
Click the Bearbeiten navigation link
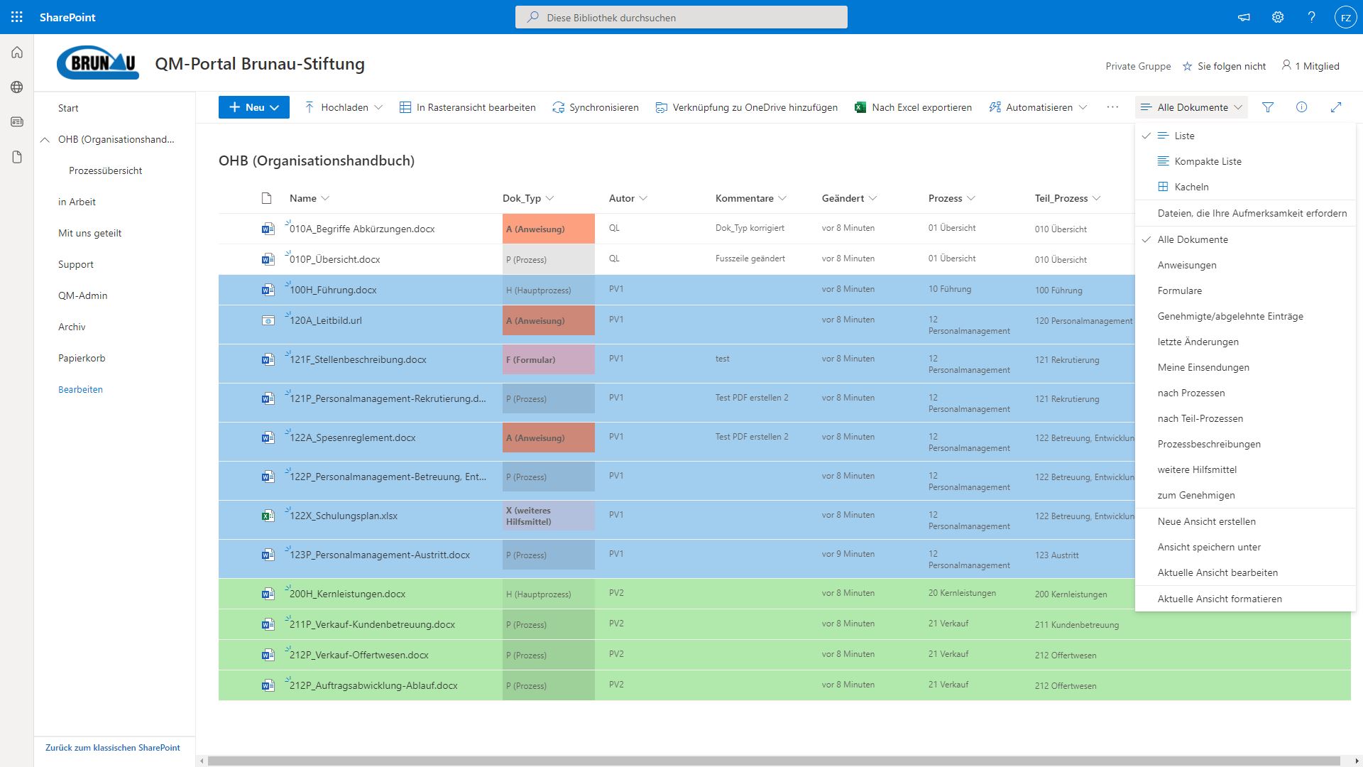point(80,389)
